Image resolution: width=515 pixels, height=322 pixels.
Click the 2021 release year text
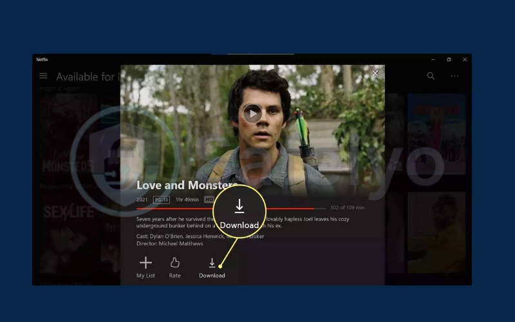(142, 200)
